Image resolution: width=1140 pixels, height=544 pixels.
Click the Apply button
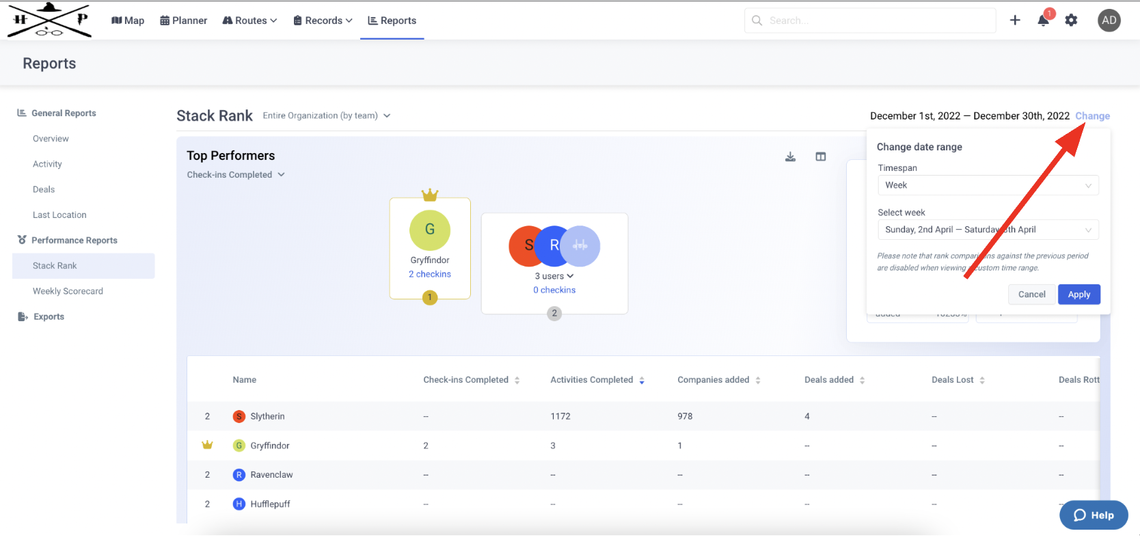(x=1079, y=295)
